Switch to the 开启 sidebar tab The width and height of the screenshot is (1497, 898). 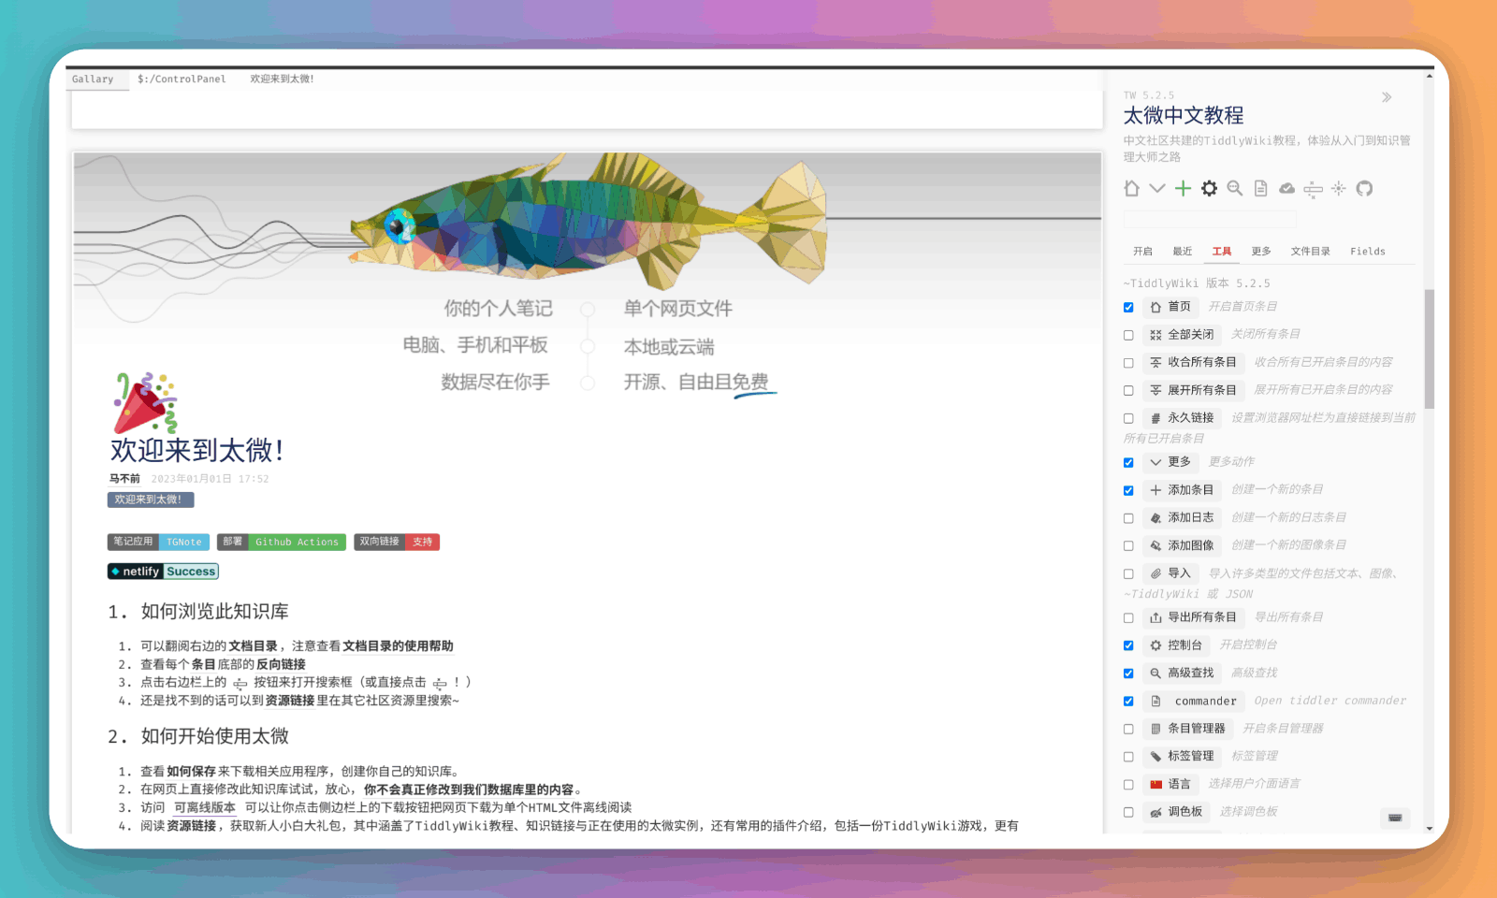1142,252
